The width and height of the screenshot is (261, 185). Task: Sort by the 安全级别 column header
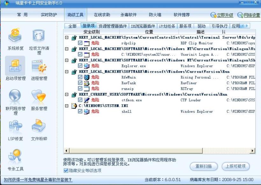click(92, 32)
